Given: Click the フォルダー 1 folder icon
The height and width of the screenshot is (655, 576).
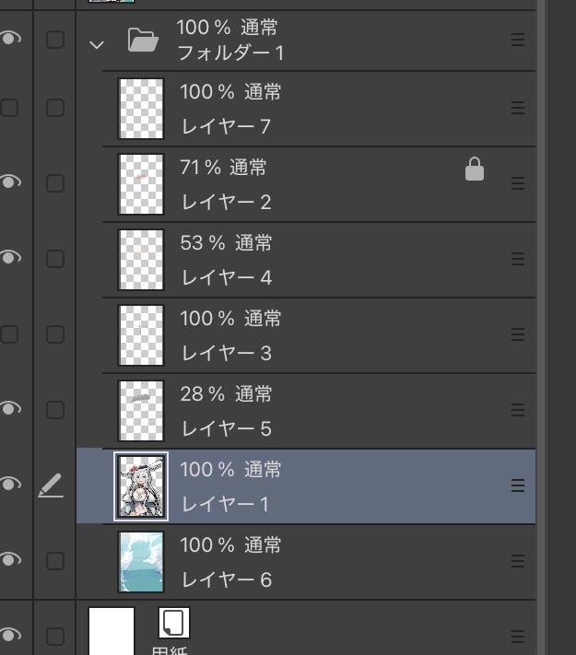Looking at the screenshot, I should pyautogui.click(x=143, y=40).
